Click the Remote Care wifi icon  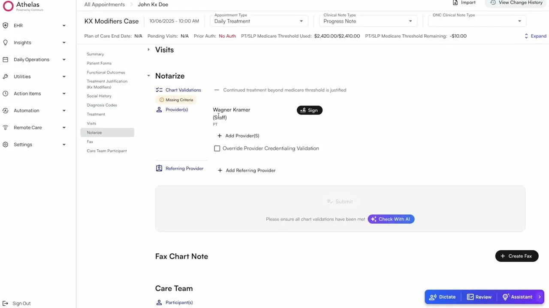6,127
